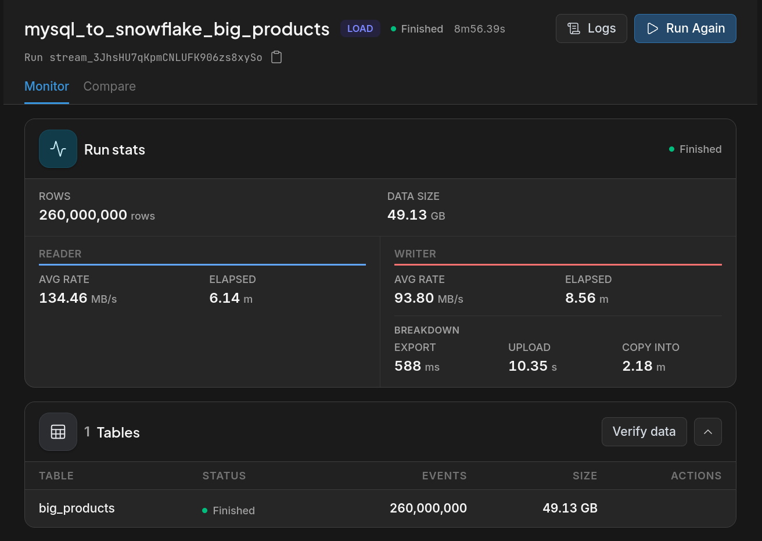Click the STATUS column header
The width and height of the screenshot is (762, 541).
pyautogui.click(x=224, y=476)
